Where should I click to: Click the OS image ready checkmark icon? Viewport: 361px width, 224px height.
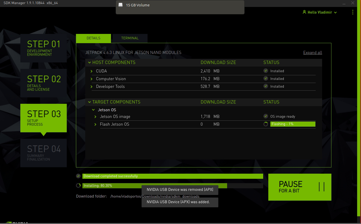pos(266,116)
